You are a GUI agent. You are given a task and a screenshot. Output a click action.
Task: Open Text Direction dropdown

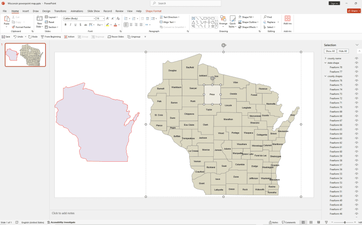(x=169, y=17)
